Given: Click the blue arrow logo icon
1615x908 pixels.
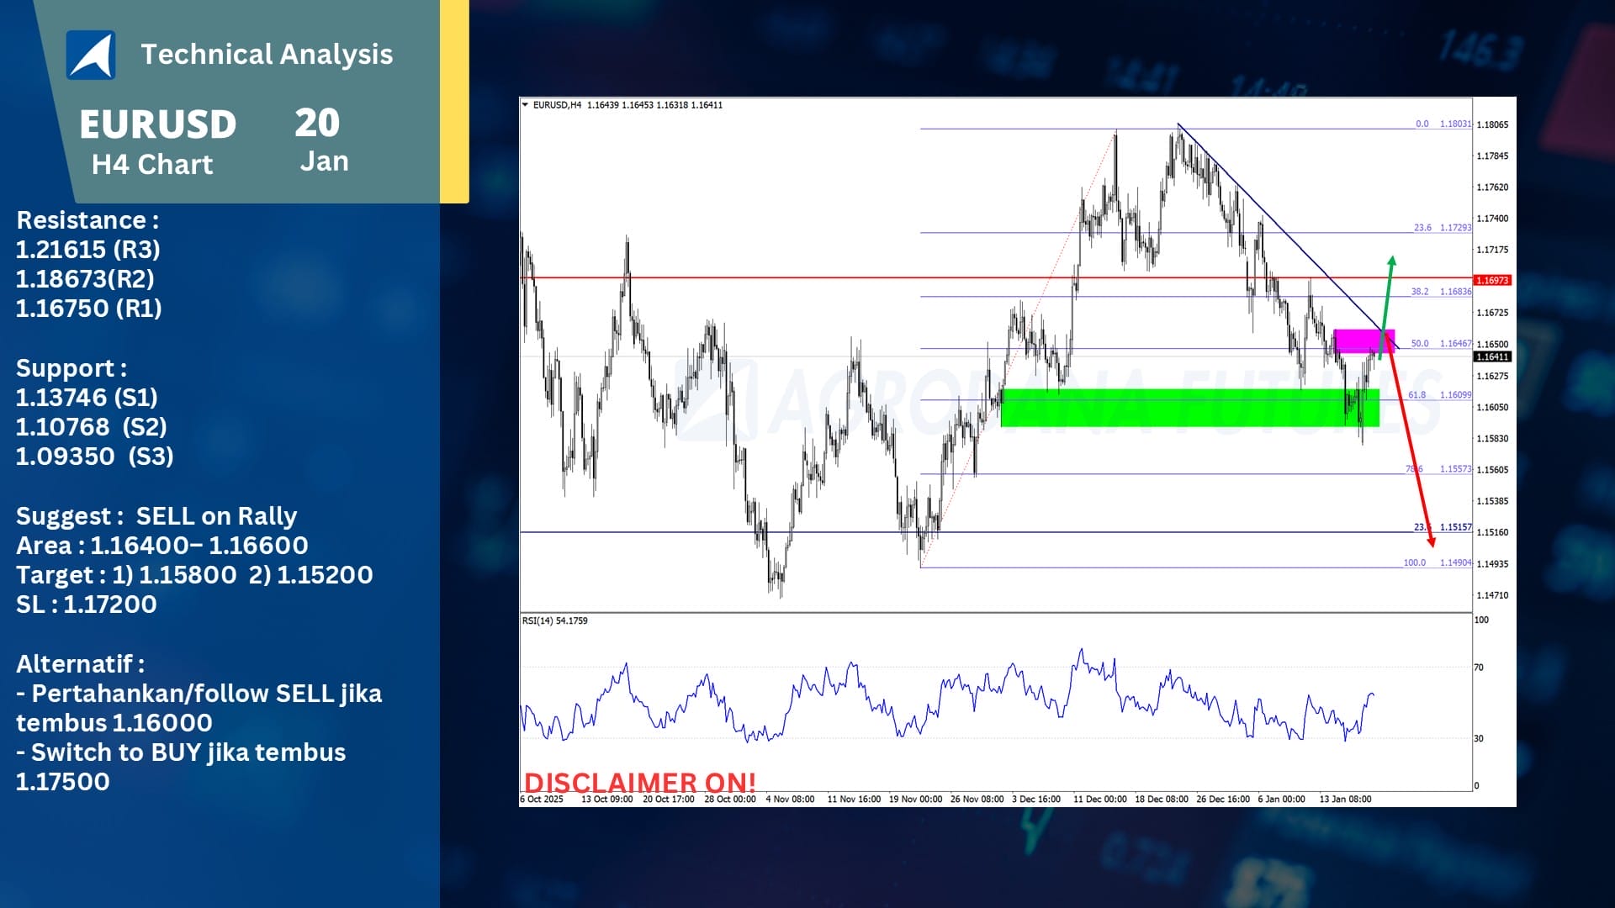Looking at the screenshot, I should pos(91,55).
